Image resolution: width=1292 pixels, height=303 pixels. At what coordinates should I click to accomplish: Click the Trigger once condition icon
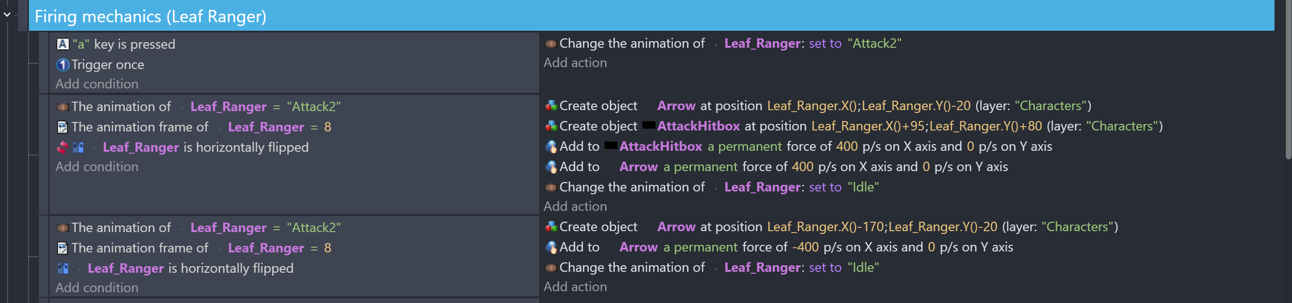click(x=63, y=65)
